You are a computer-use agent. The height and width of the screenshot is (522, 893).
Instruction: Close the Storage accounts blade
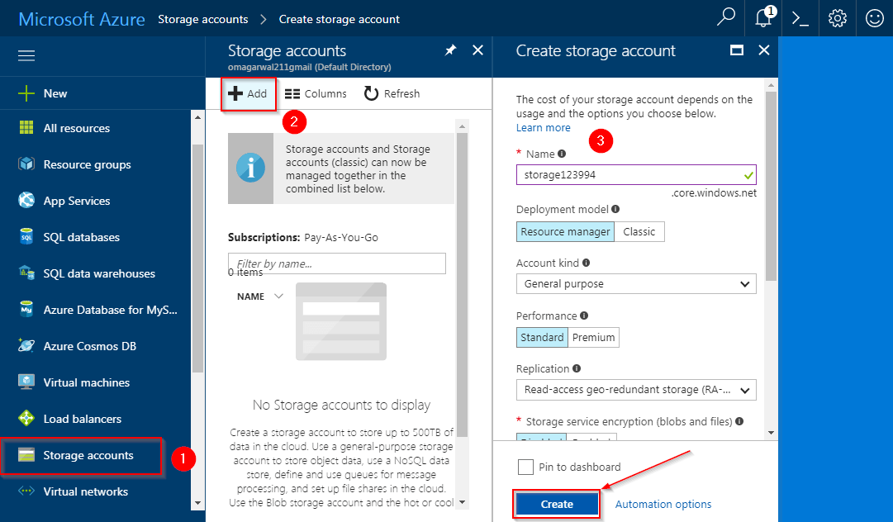(x=477, y=50)
